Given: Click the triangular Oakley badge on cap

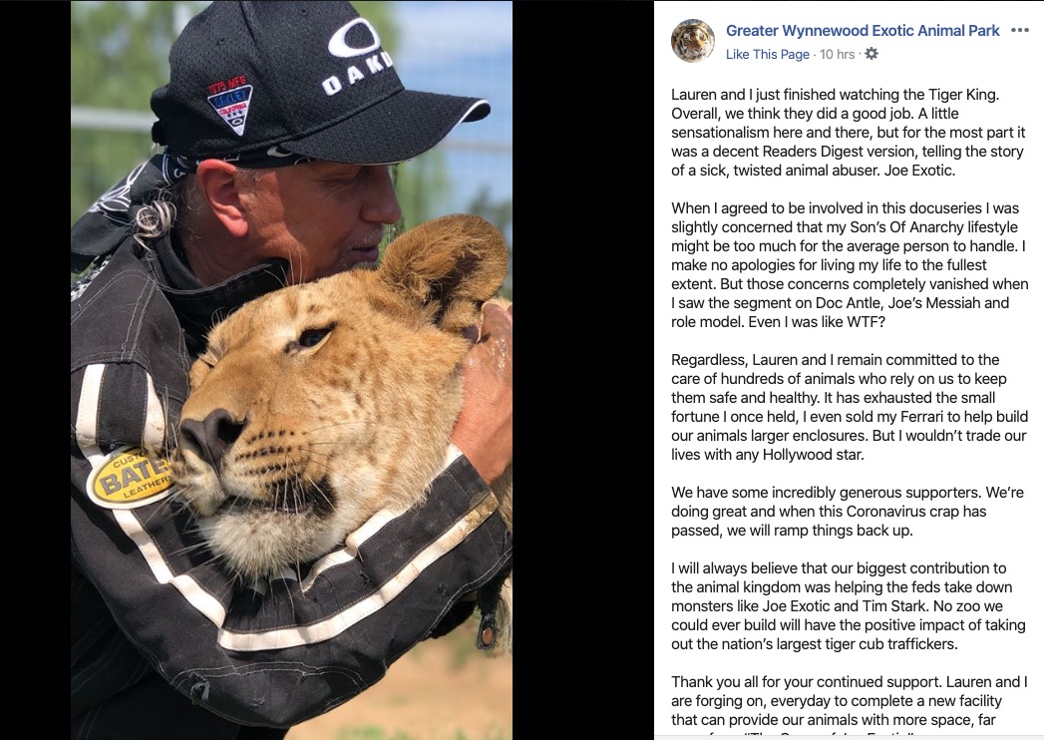Looking at the screenshot, I should tap(228, 104).
